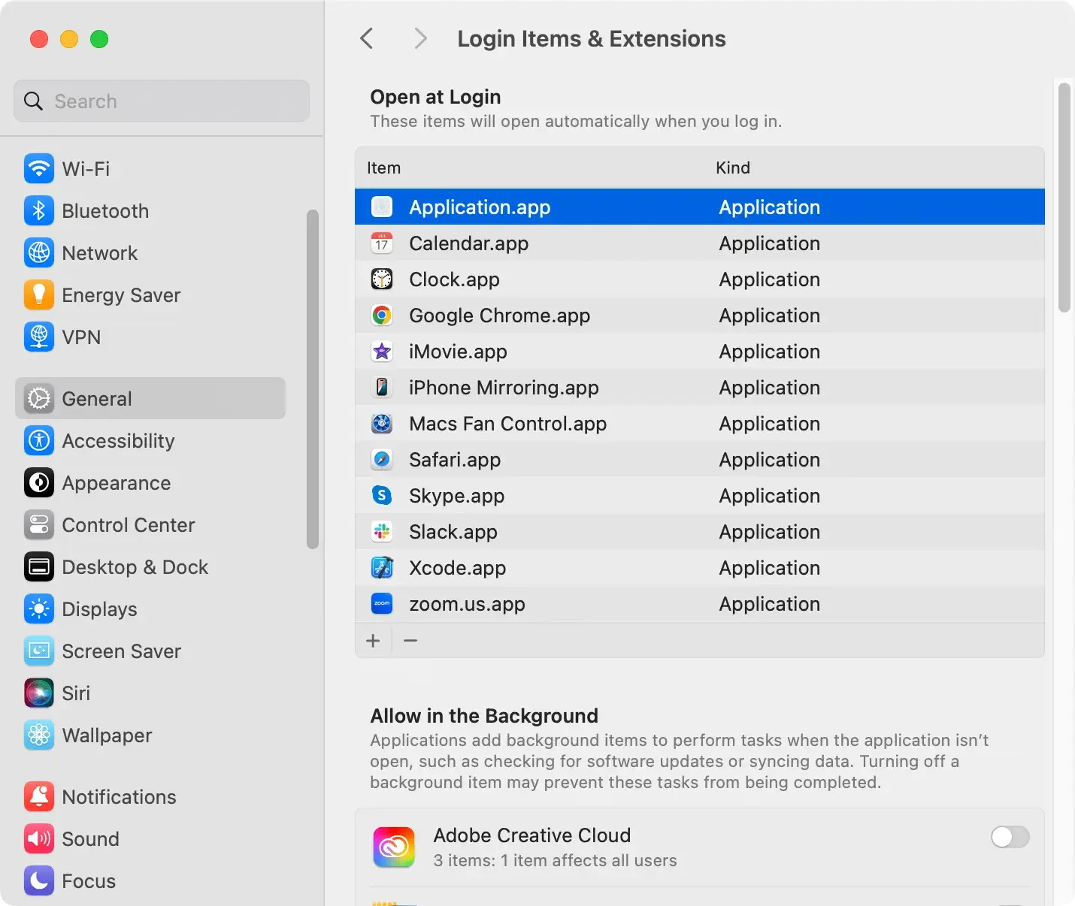Click the Displays sun icon
This screenshot has width=1075, height=906.
click(39, 609)
